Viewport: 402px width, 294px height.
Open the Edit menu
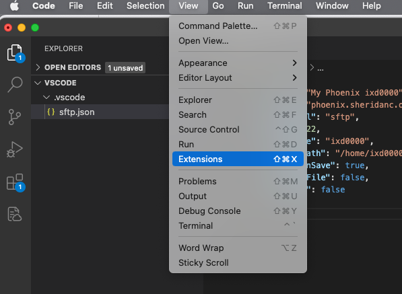tap(104, 5)
